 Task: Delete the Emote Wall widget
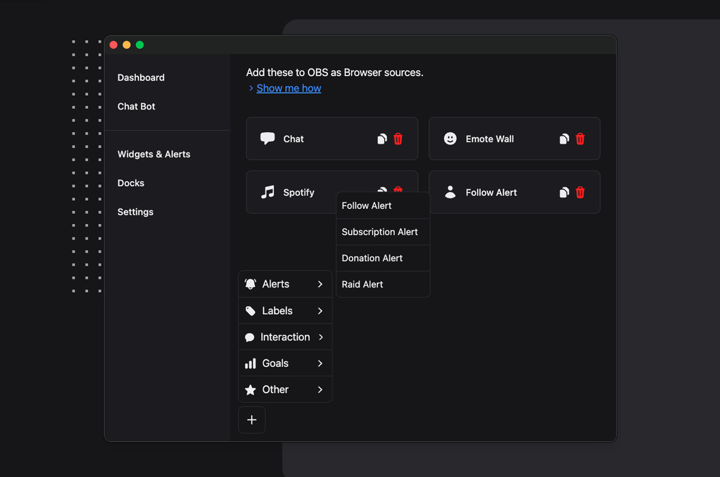pos(580,139)
